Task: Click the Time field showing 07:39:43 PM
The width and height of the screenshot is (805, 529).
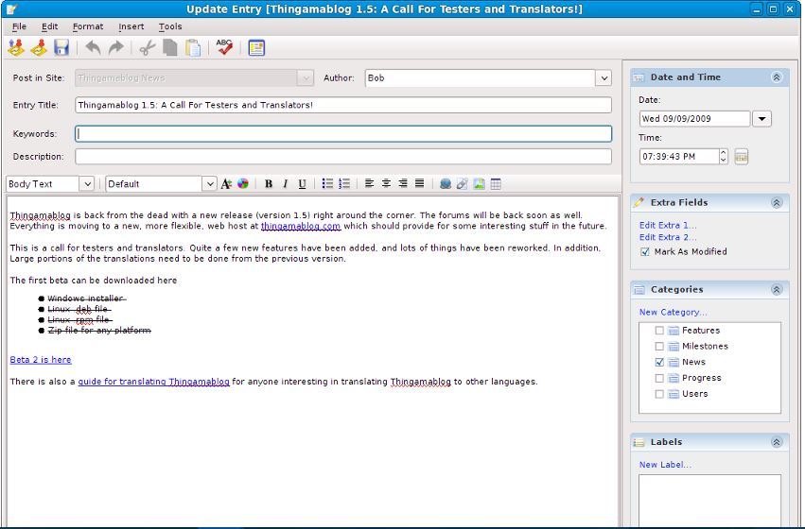Action: pyautogui.click(x=679, y=157)
